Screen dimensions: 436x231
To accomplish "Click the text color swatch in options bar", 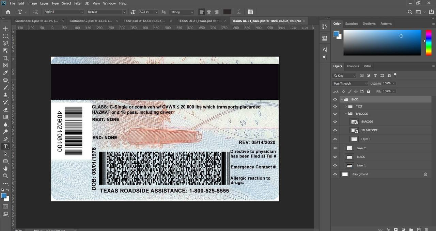I will 227,12.
